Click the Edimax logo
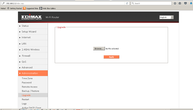The width and height of the screenshot is (193, 110). pyautogui.click(x=31, y=17)
